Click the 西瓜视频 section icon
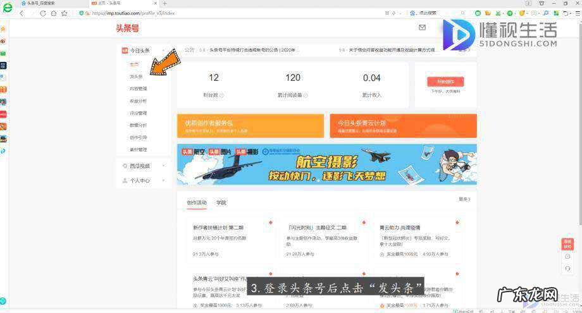This screenshot has height=313, width=582. [x=125, y=166]
